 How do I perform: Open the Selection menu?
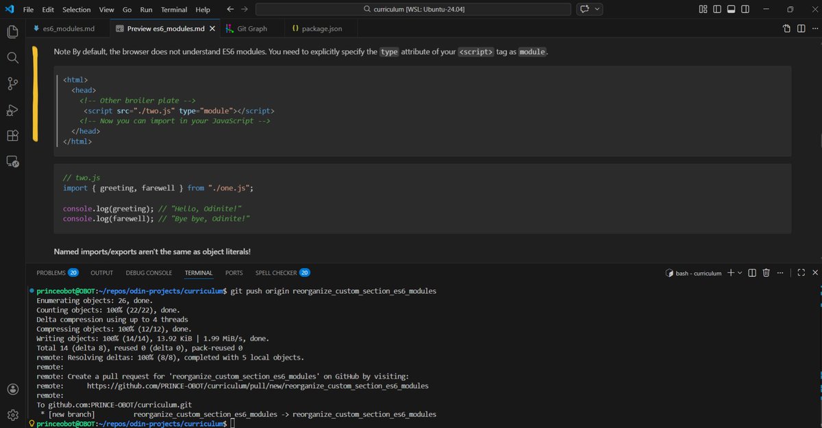[x=76, y=10]
